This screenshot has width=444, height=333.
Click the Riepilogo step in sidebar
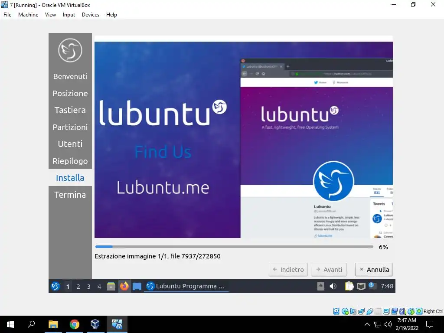pos(70,161)
